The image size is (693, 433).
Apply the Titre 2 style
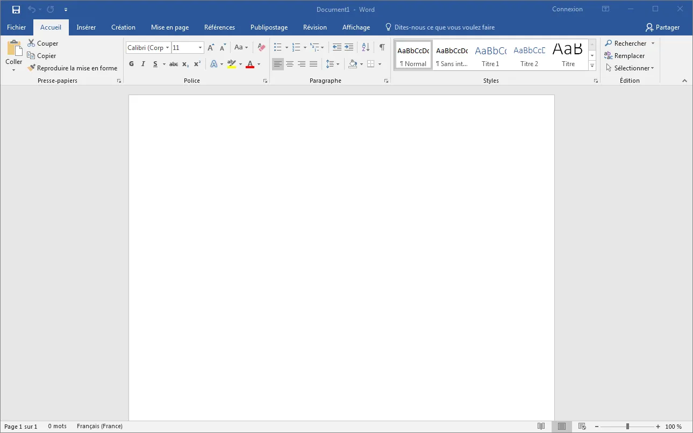[529, 55]
